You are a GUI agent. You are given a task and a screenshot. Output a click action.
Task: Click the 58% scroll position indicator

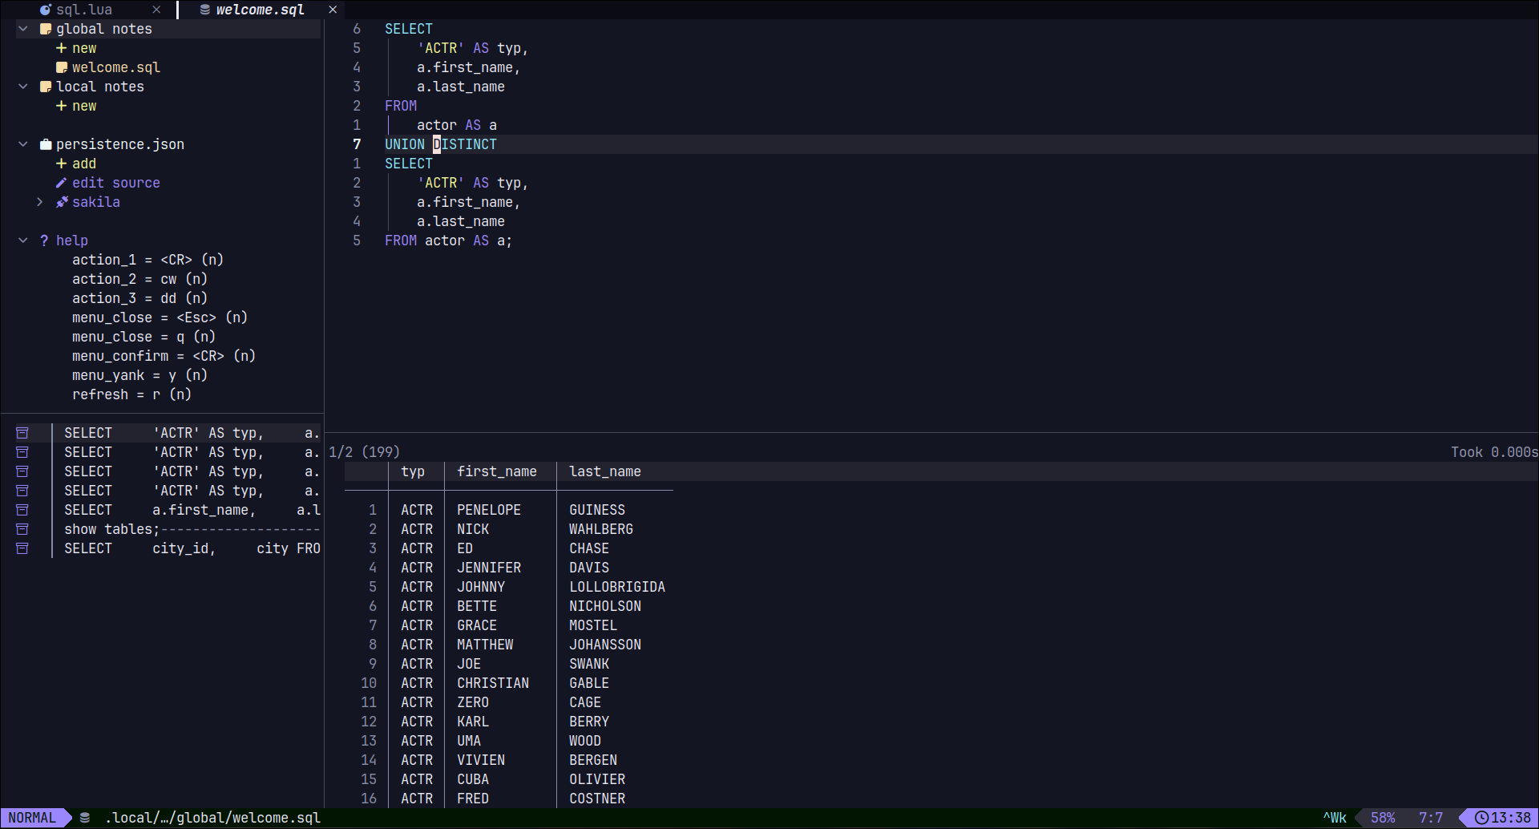(x=1382, y=818)
